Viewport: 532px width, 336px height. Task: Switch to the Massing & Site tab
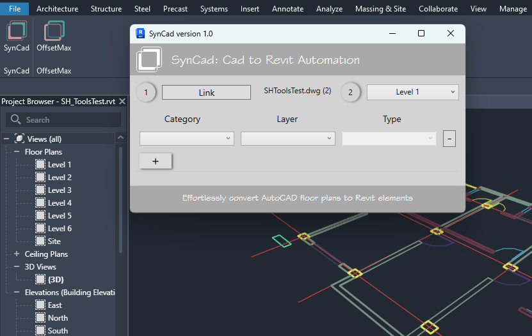click(381, 9)
